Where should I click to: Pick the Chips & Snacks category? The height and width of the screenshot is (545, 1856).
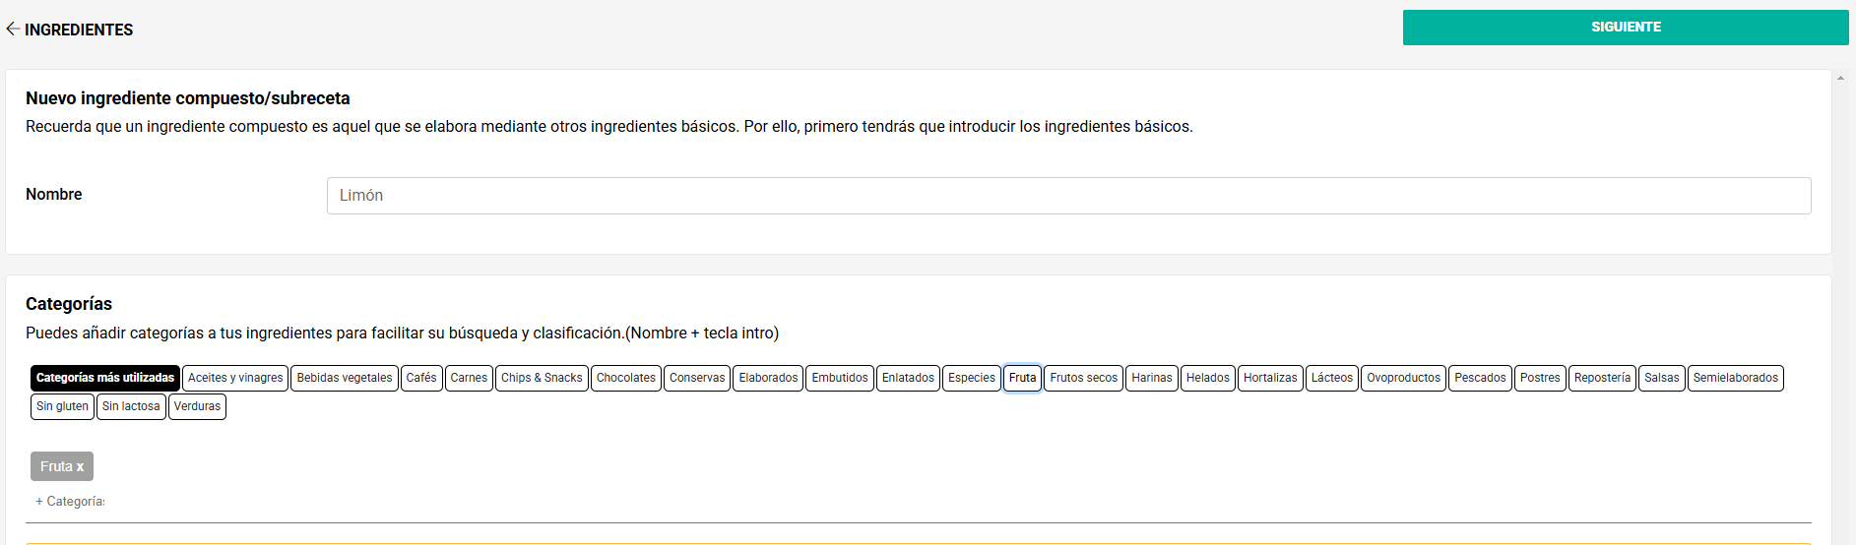click(x=542, y=378)
